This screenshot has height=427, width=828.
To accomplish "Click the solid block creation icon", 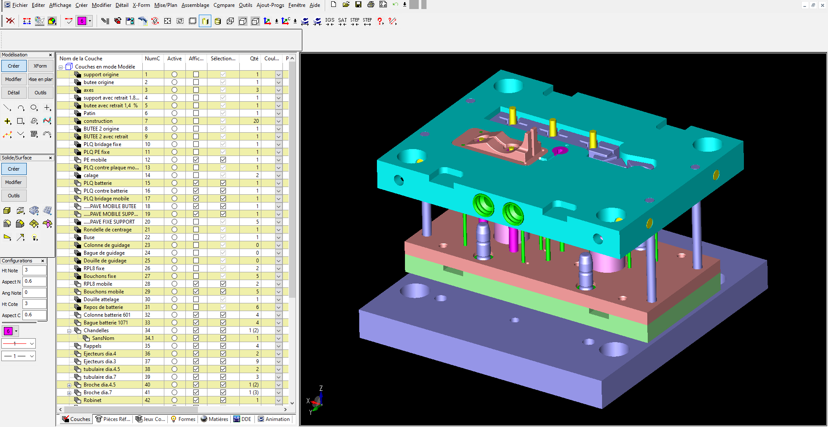I will point(7,211).
